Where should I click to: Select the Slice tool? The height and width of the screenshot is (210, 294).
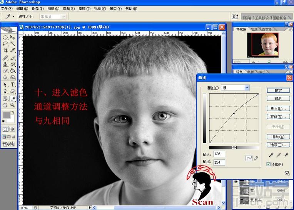tap(13, 50)
